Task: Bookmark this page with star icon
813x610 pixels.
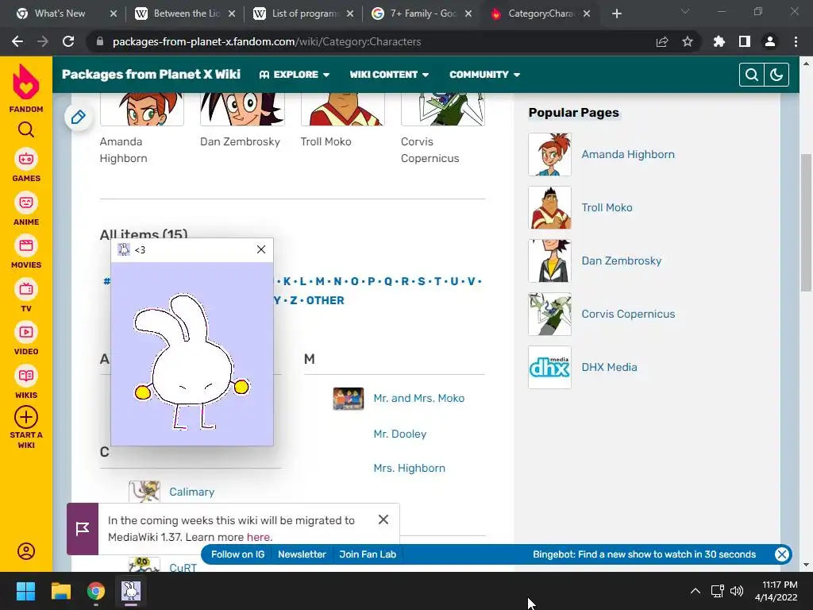Action: 688,41
